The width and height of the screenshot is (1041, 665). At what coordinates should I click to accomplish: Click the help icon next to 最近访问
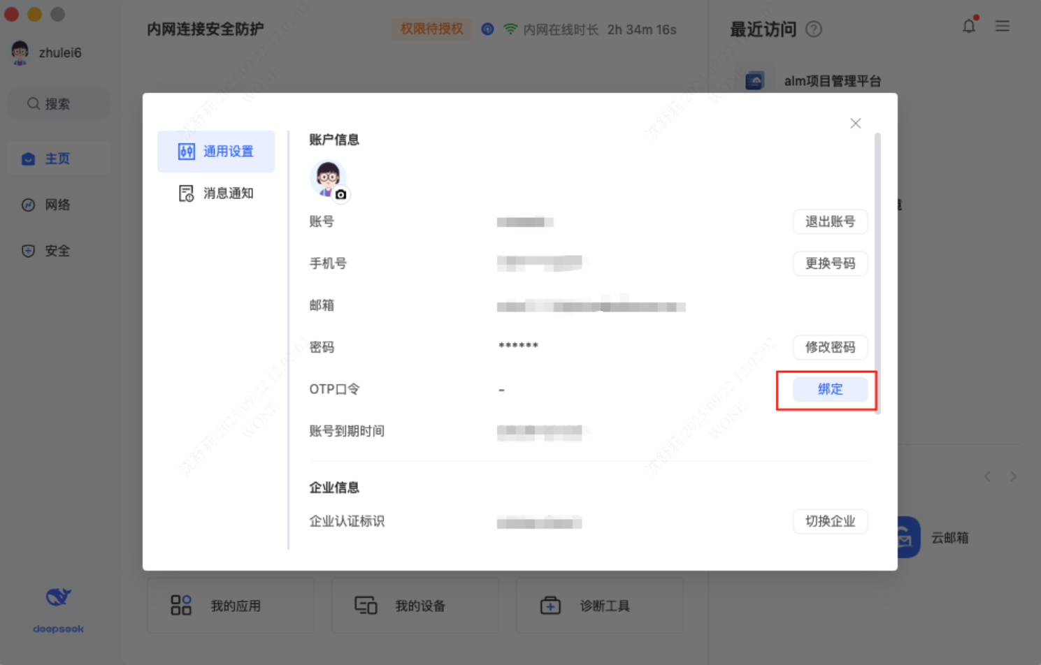(x=814, y=29)
